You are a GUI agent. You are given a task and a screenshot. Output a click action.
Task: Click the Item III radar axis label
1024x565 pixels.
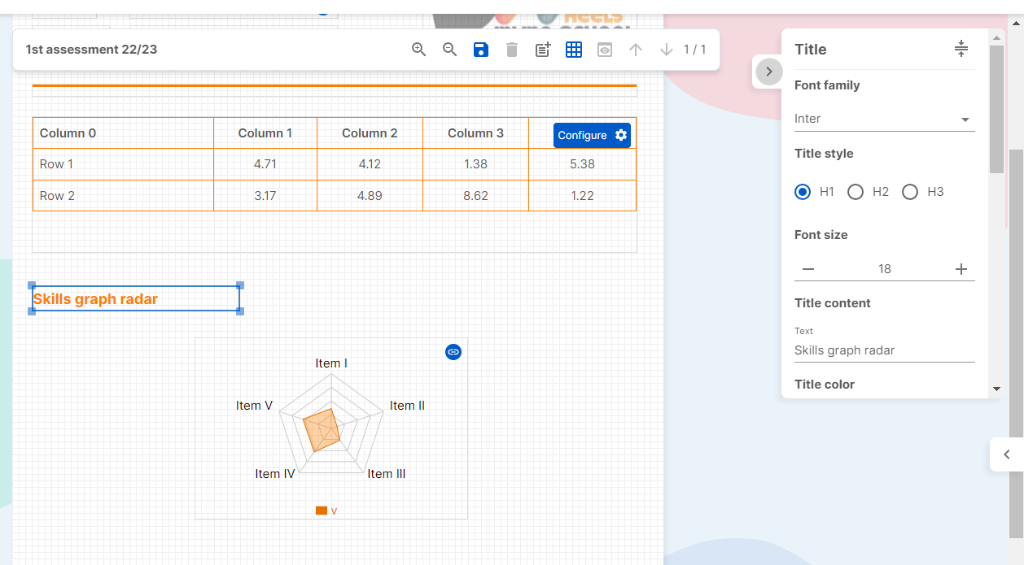tap(387, 474)
